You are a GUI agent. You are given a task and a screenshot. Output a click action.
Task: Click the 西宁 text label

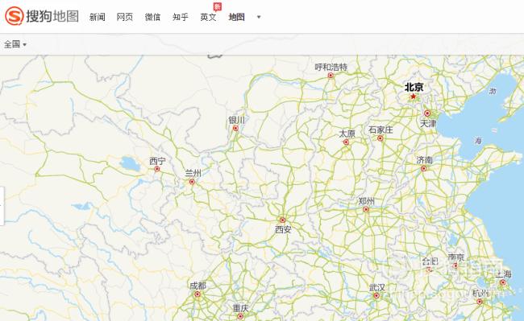click(157, 162)
